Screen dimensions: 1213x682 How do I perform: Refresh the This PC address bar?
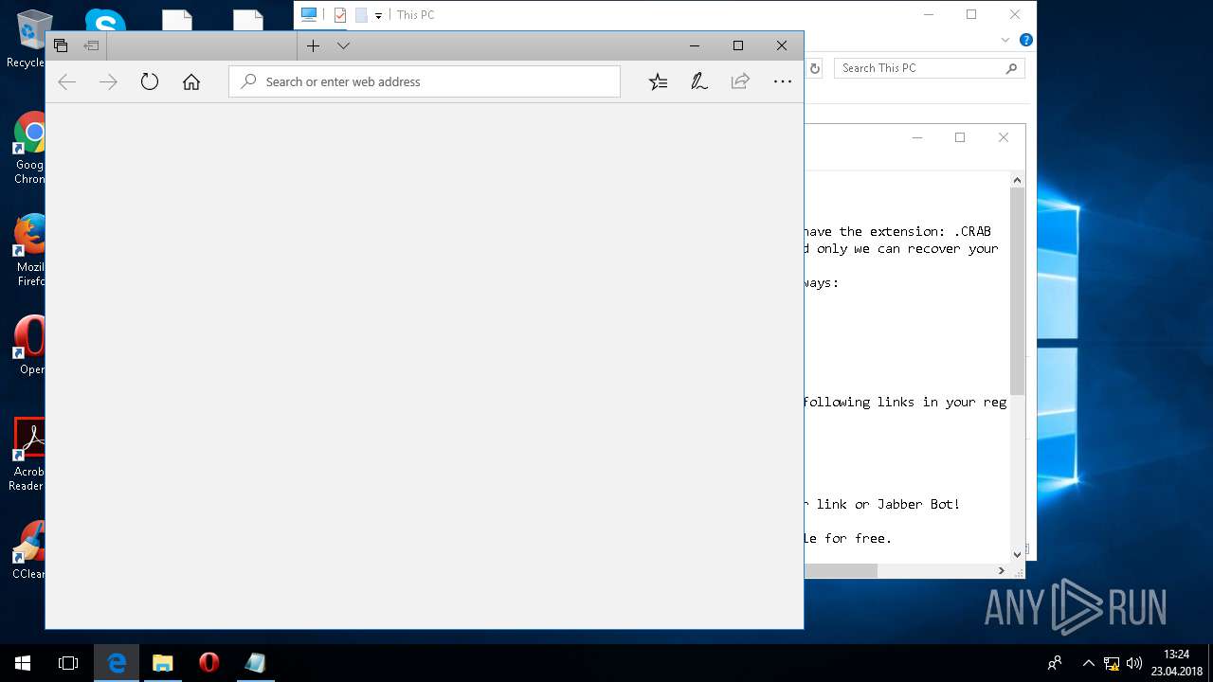(814, 68)
